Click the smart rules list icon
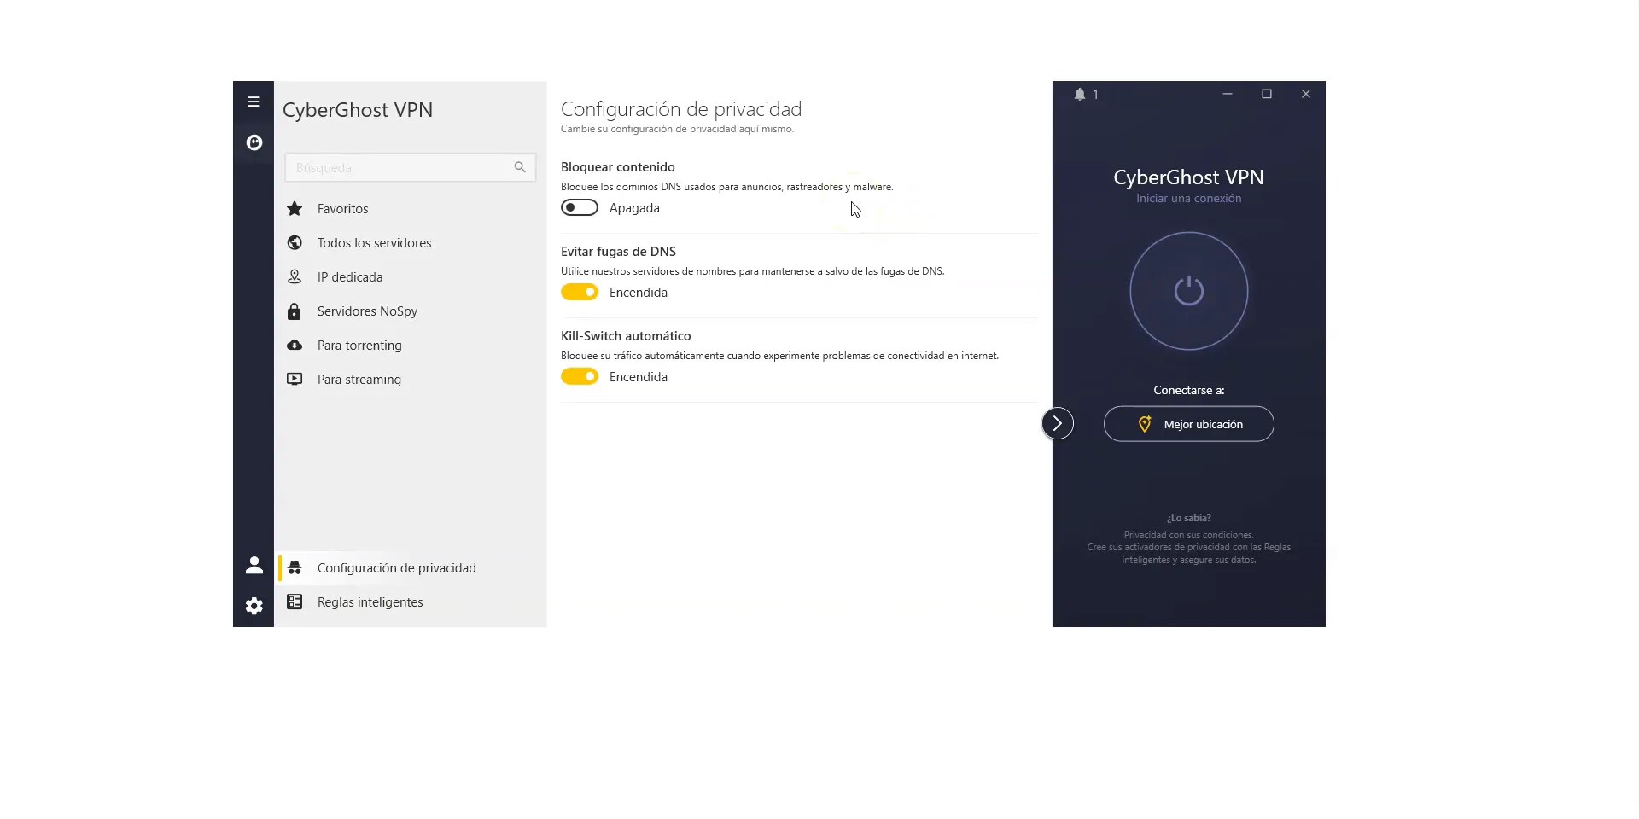The height and width of the screenshot is (819, 1639). coord(295,601)
